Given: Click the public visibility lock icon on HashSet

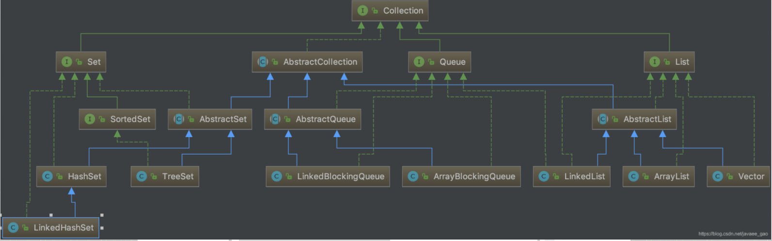Looking at the screenshot, I should click(60, 177).
